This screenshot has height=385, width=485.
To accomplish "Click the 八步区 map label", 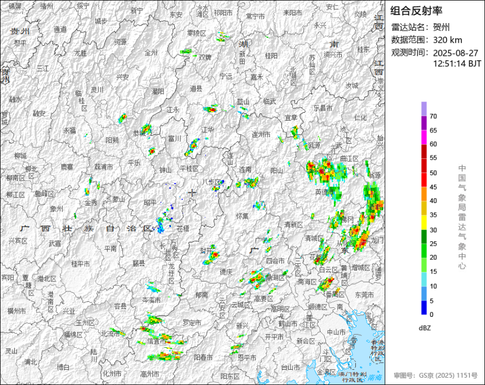I will [212, 182].
